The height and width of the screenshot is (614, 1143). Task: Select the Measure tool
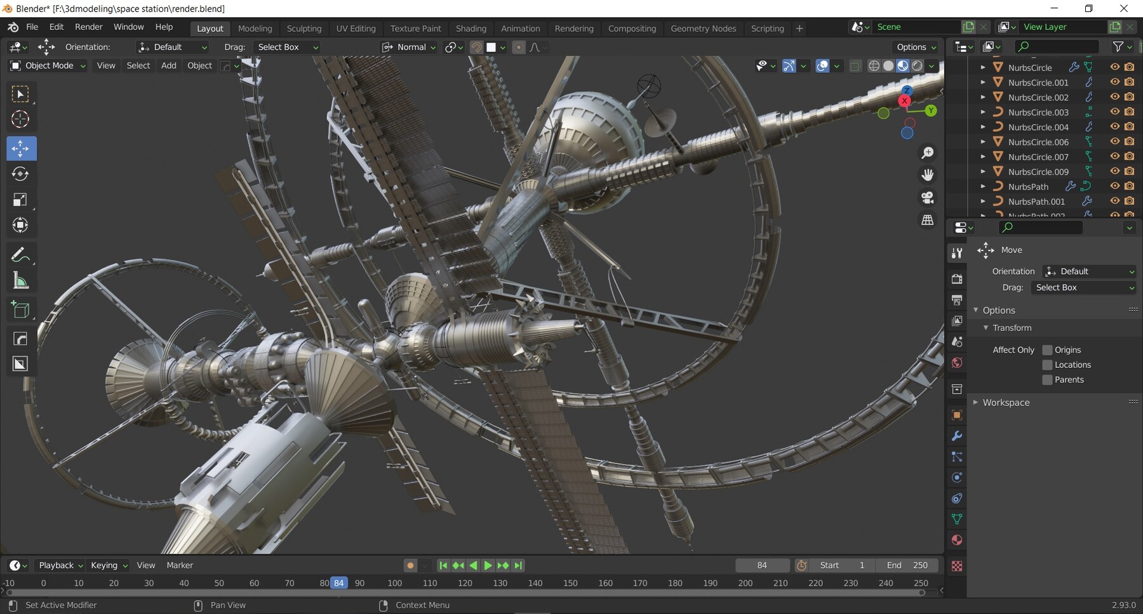21,280
